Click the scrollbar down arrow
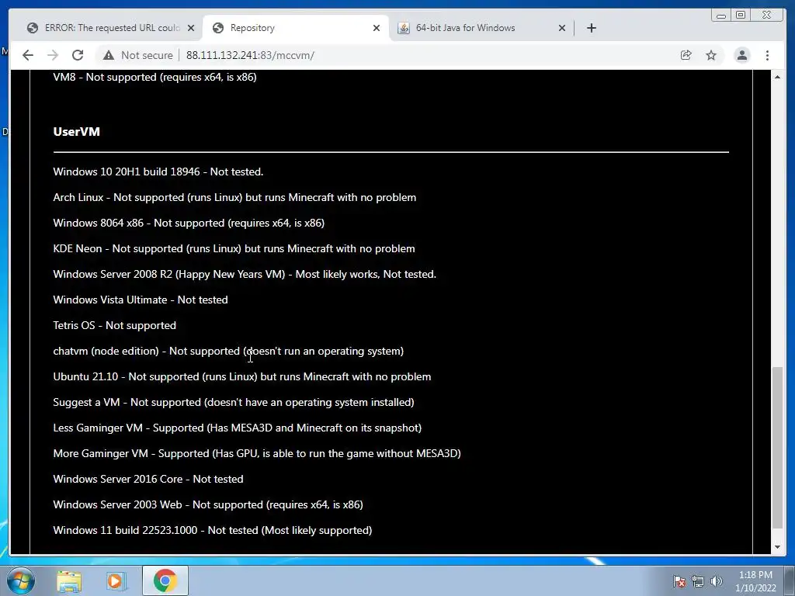Viewport: 795px width, 596px height. click(777, 547)
